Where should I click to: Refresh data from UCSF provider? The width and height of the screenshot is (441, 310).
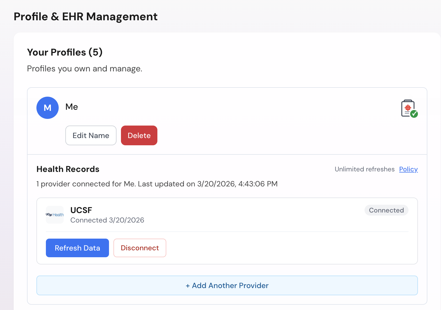pyautogui.click(x=77, y=248)
